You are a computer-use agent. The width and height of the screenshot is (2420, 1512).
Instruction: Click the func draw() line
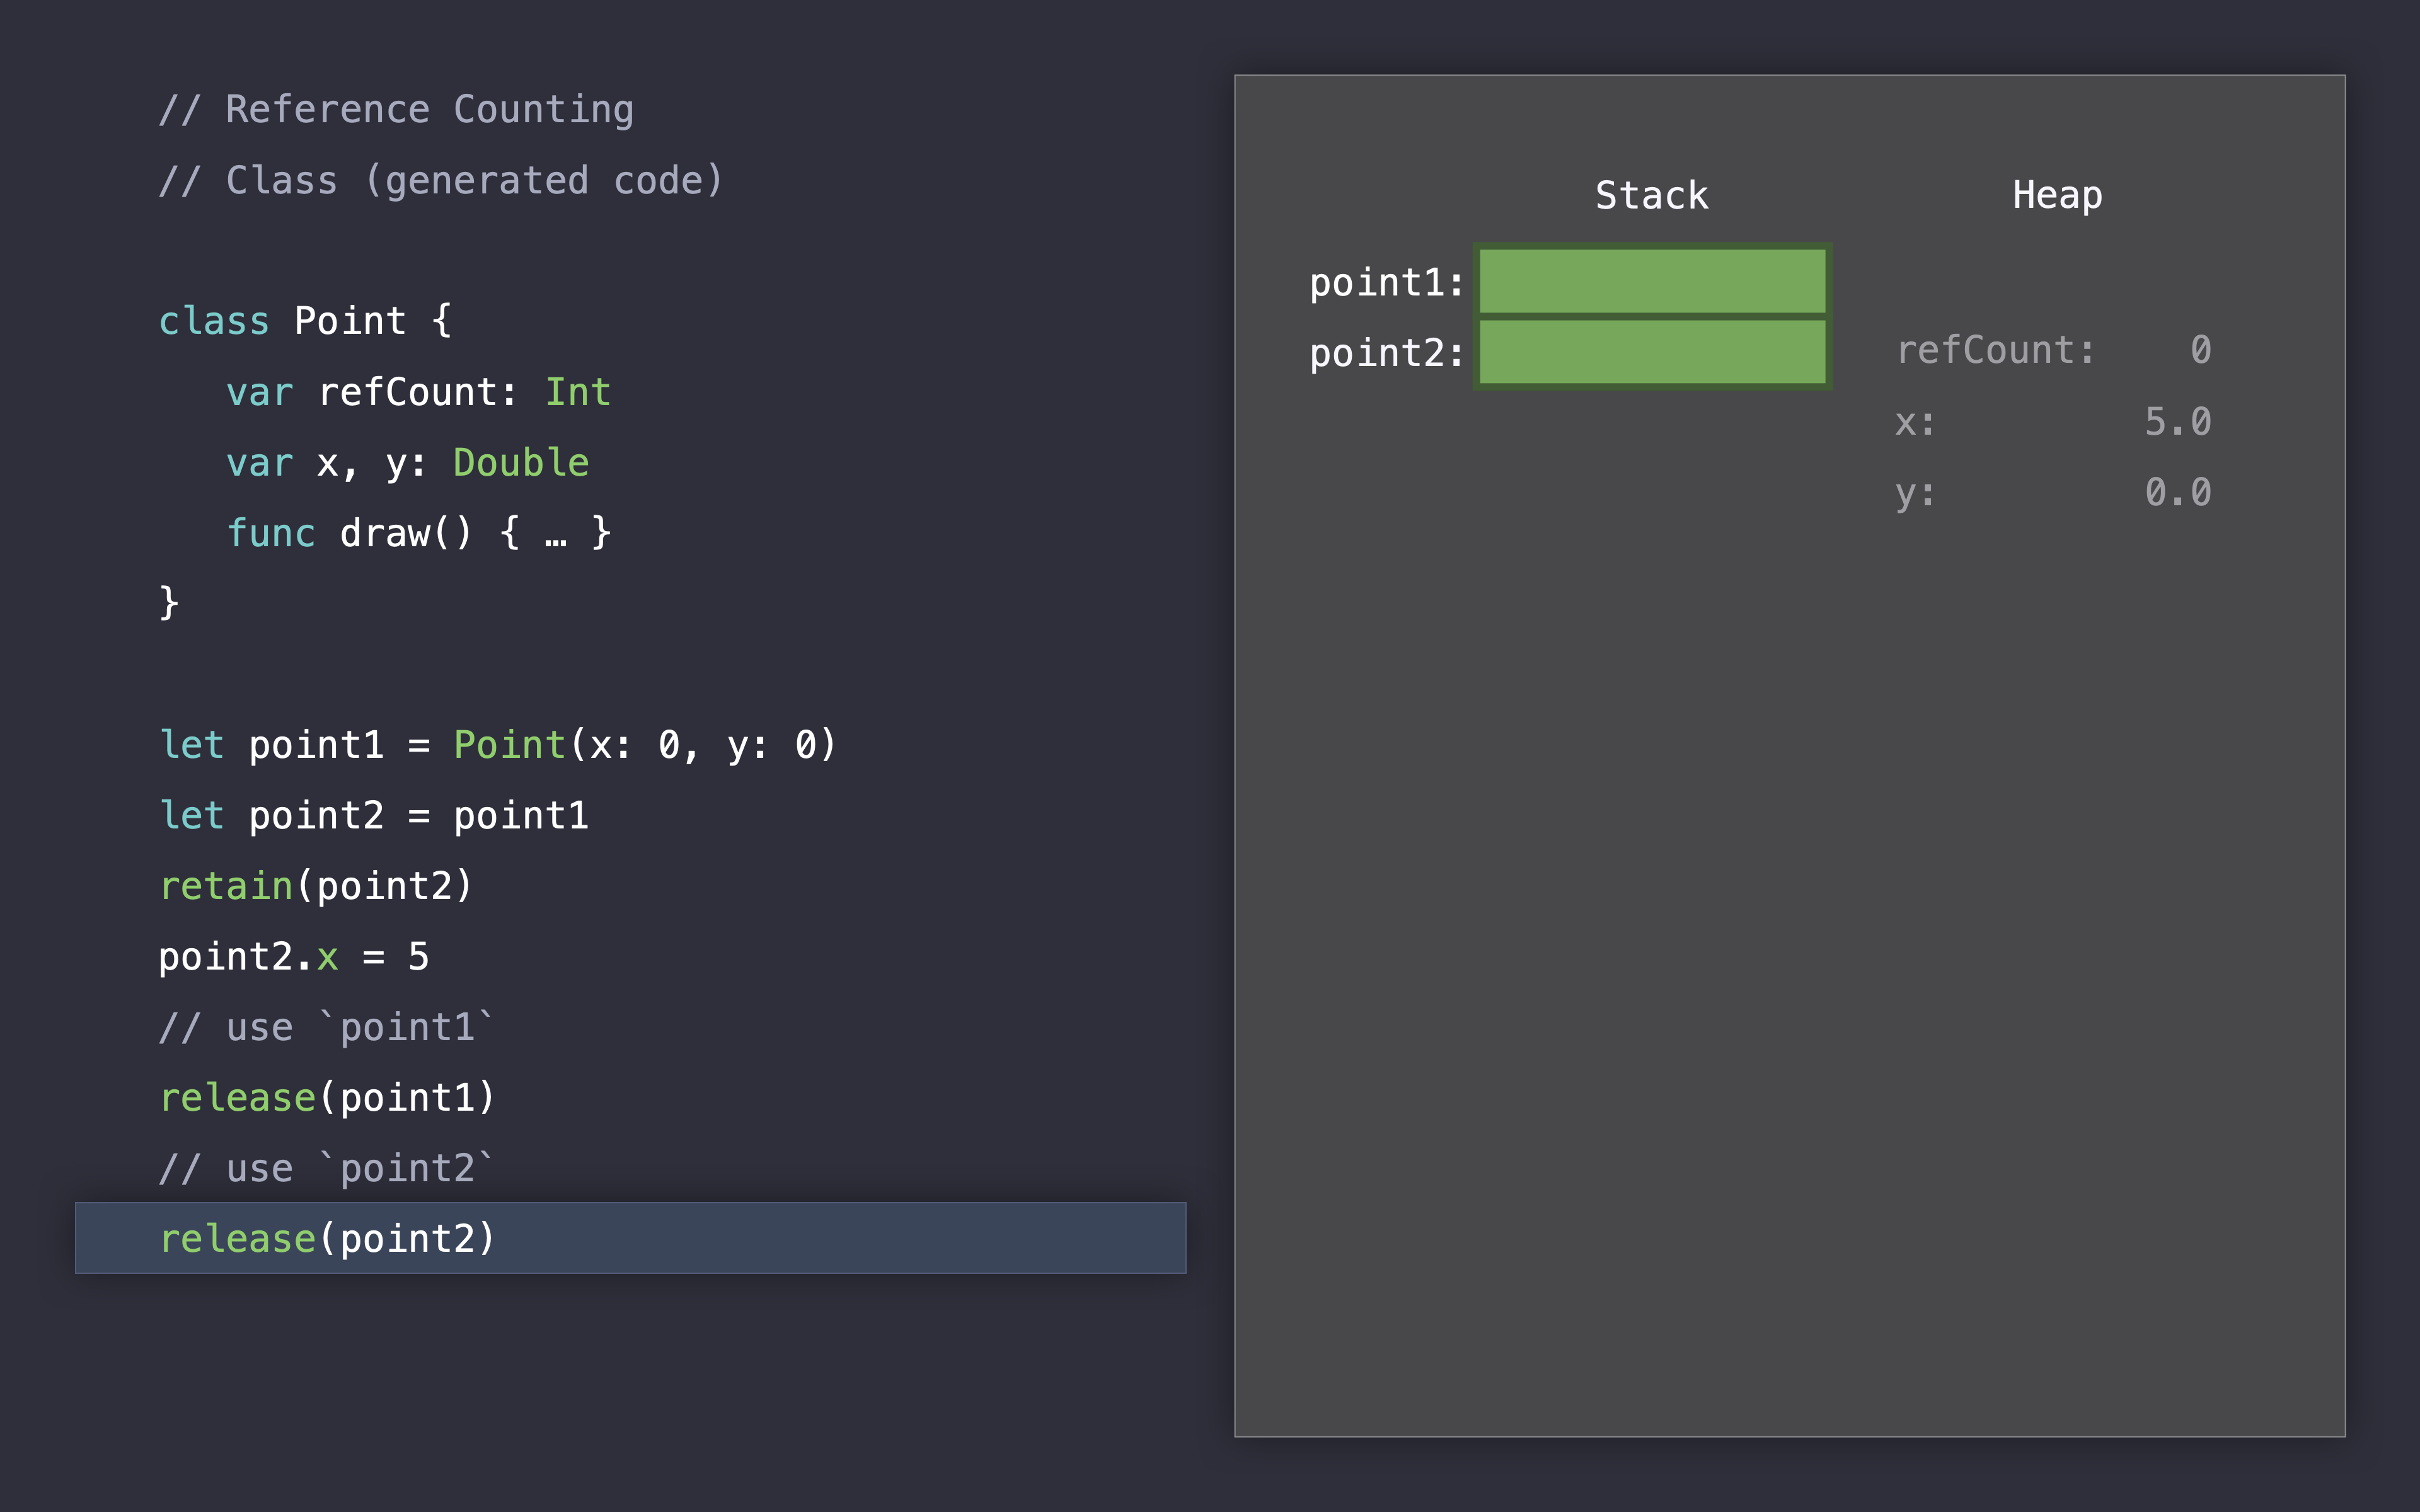coord(418,533)
